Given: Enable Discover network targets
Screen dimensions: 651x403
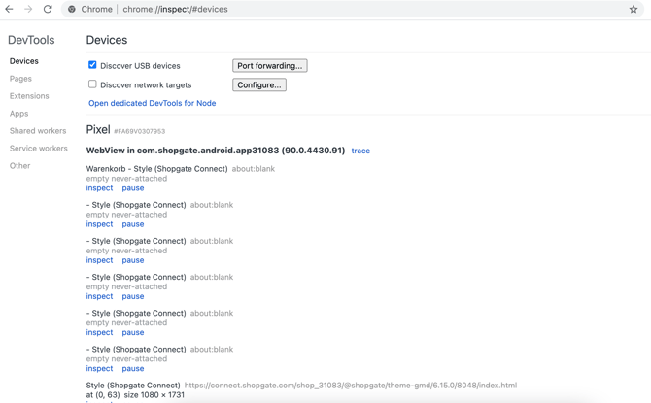Looking at the screenshot, I should 92,84.
